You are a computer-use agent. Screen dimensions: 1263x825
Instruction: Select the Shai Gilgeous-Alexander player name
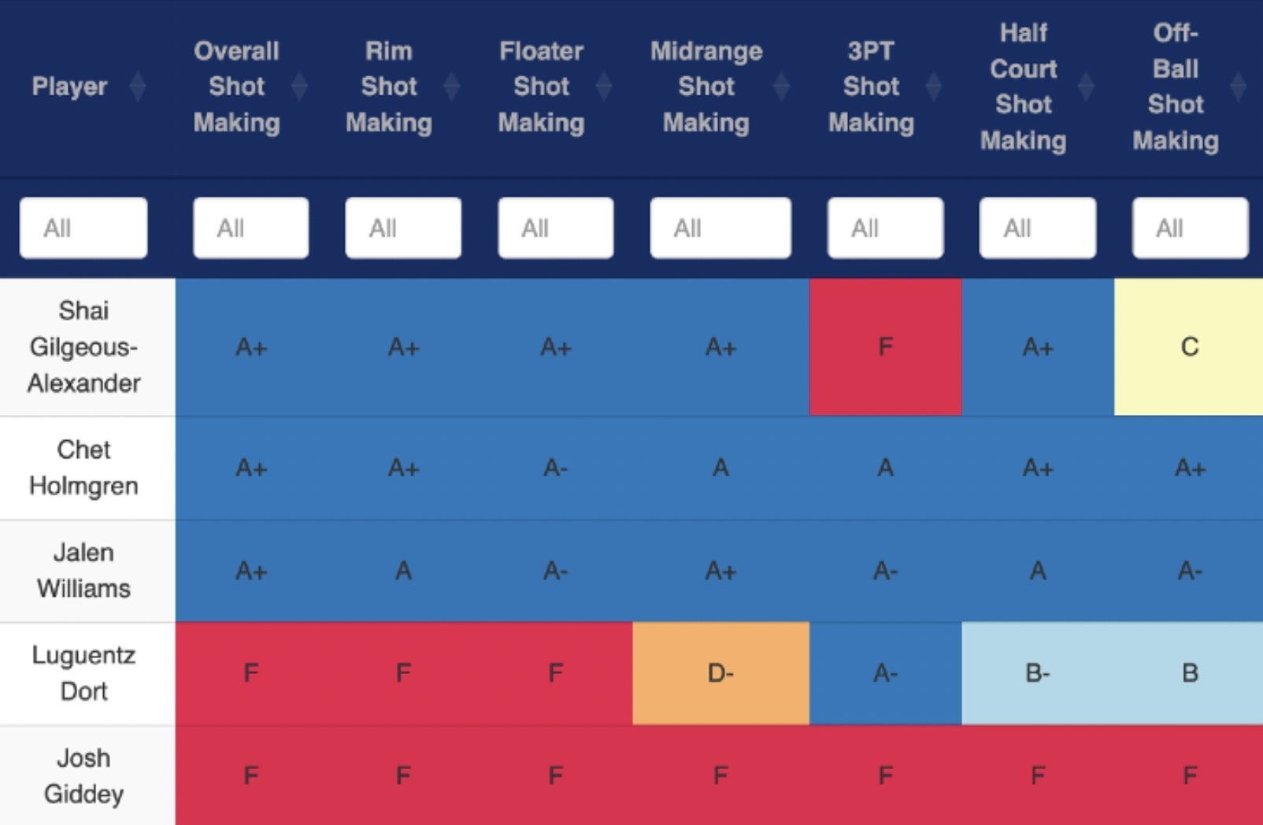pyautogui.click(x=84, y=347)
